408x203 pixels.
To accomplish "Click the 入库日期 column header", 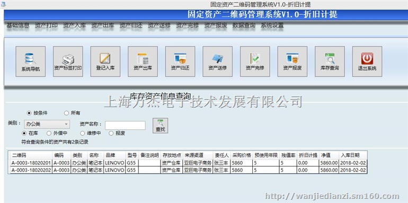I will [353, 155].
